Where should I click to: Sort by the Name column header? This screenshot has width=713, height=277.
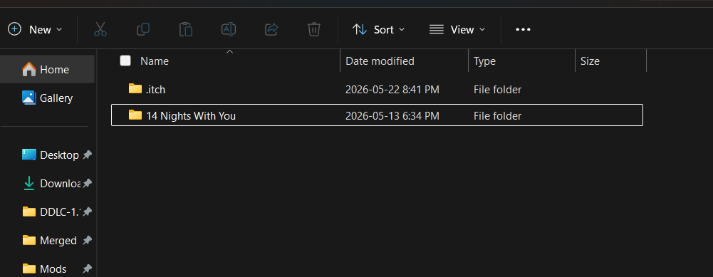tap(155, 61)
